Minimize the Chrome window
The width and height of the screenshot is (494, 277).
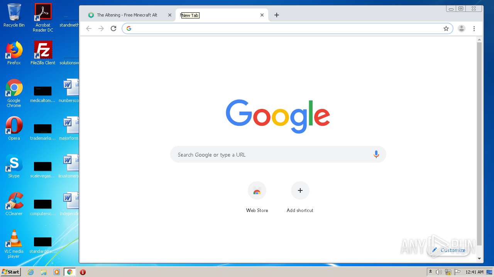(451, 8)
